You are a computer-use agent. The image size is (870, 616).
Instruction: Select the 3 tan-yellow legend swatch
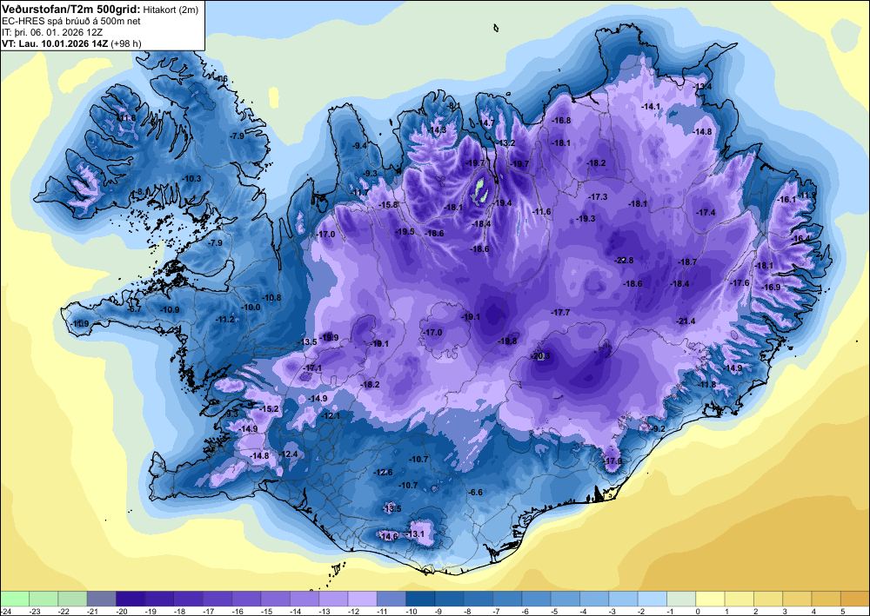(x=797, y=599)
